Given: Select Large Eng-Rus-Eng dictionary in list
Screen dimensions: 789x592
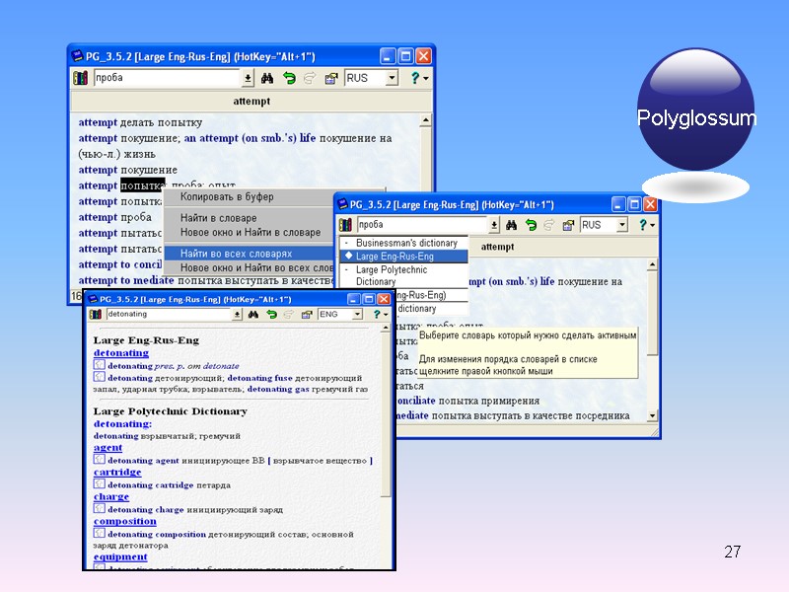Looking at the screenshot, I should click(x=404, y=257).
